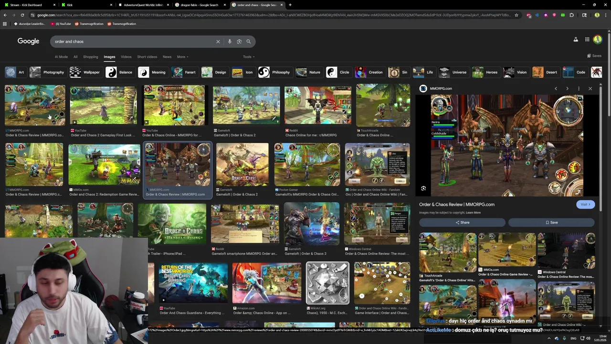
Task: Open Orc Order and Chaos Wiki thumbnail
Action: tap(377, 165)
